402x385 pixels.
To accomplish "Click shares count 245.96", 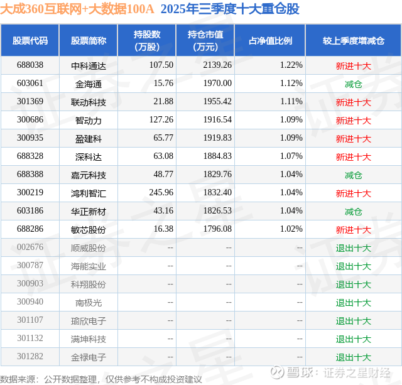I will coord(161,192).
